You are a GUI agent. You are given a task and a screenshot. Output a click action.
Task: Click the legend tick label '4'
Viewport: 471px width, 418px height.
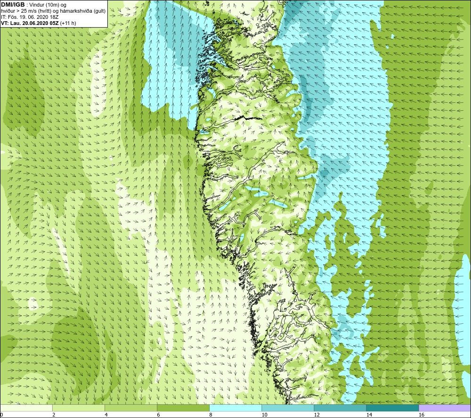(x=106, y=415)
